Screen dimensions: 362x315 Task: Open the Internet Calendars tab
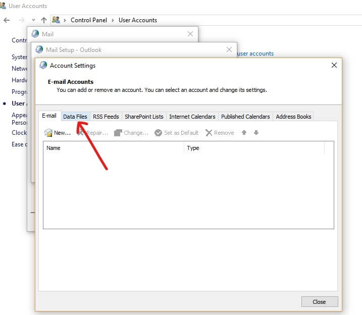tap(192, 117)
